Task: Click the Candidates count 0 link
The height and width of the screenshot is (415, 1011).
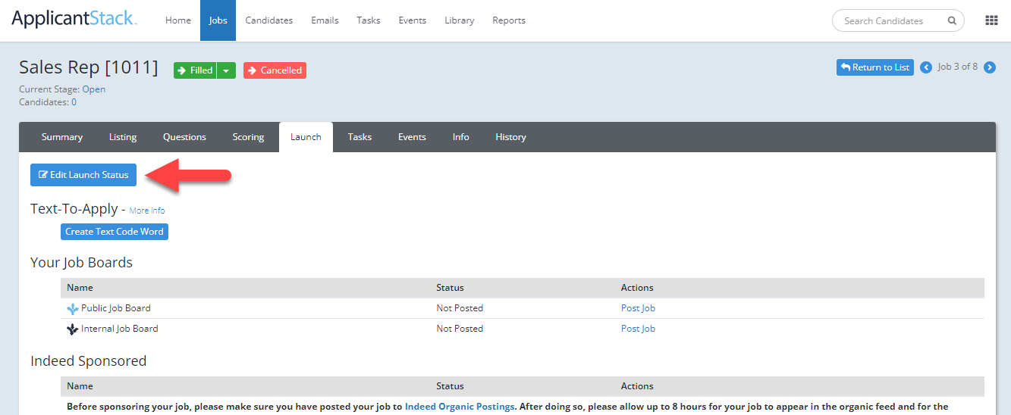Action: pyautogui.click(x=74, y=102)
